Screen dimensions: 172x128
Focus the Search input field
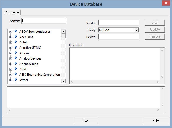[x=44, y=21]
